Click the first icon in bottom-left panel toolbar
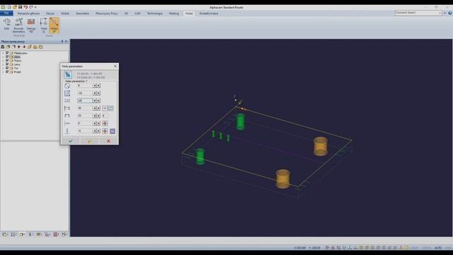 pos(5,234)
